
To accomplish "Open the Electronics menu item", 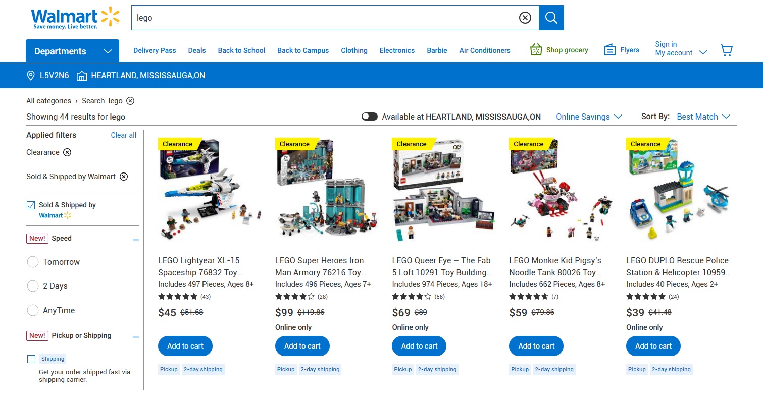I will click(x=397, y=50).
